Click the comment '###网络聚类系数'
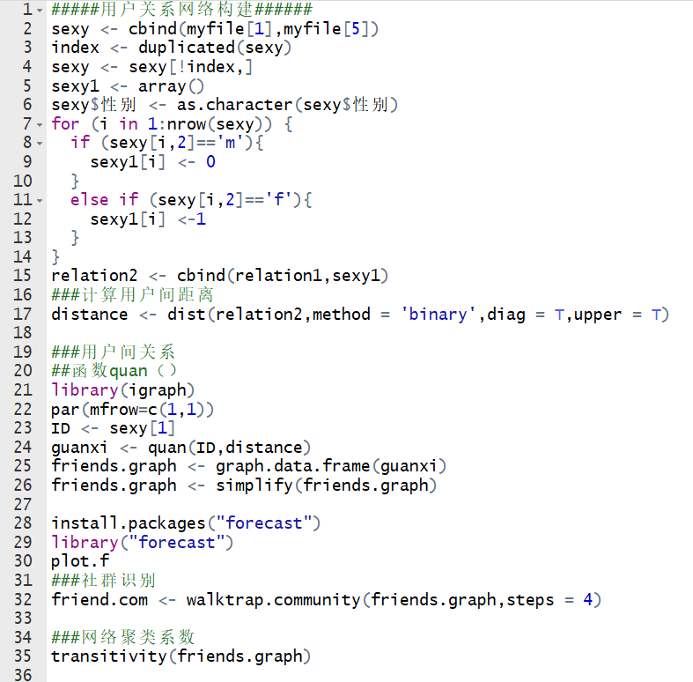693x682 pixels. pyautogui.click(x=123, y=638)
